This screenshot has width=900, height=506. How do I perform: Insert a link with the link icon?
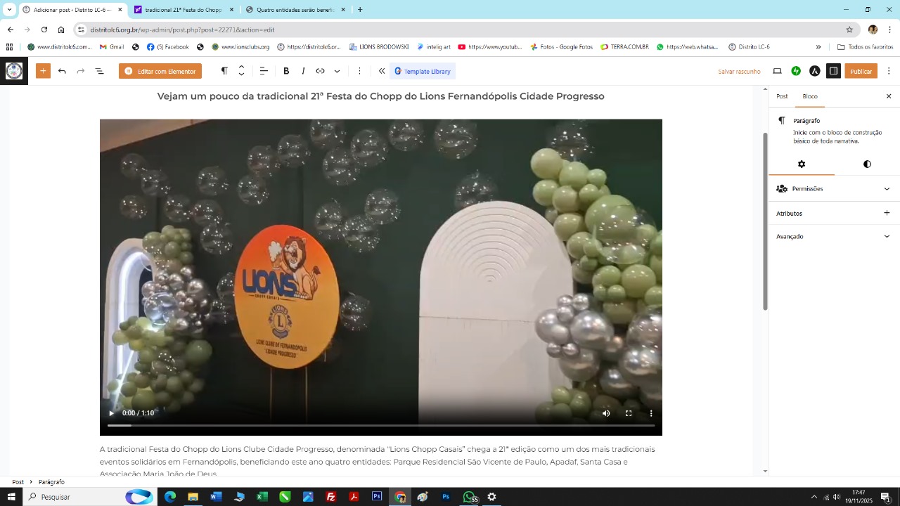[x=320, y=71]
